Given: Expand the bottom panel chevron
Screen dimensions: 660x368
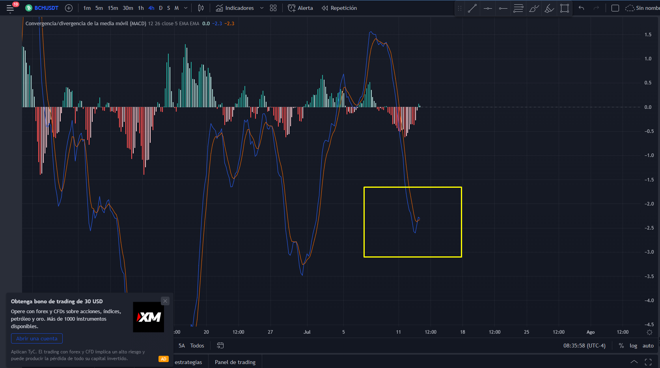Looking at the screenshot, I should click(634, 362).
